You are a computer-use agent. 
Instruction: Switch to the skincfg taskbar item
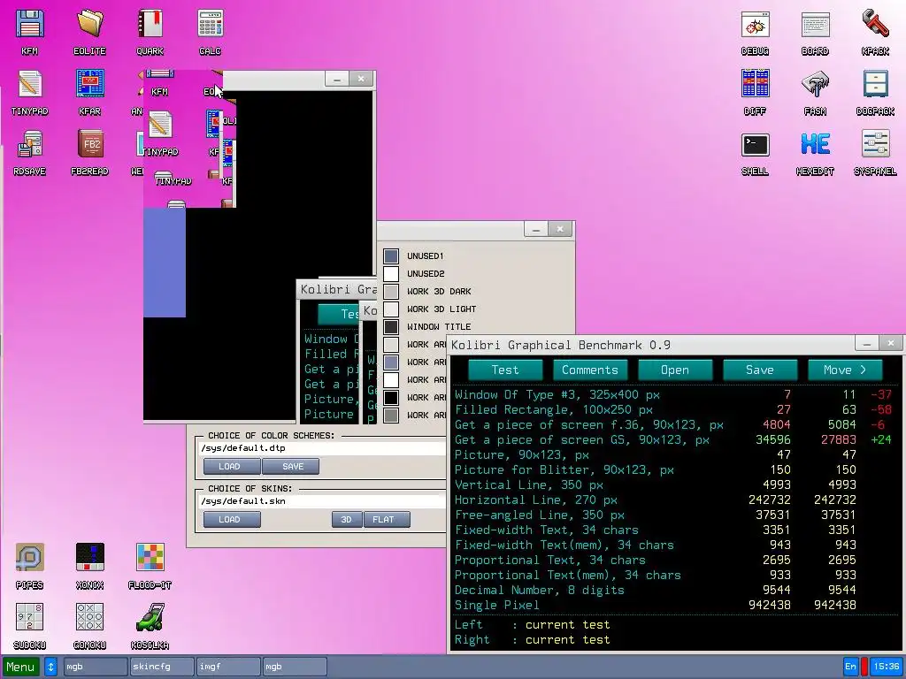(x=161, y=667)
